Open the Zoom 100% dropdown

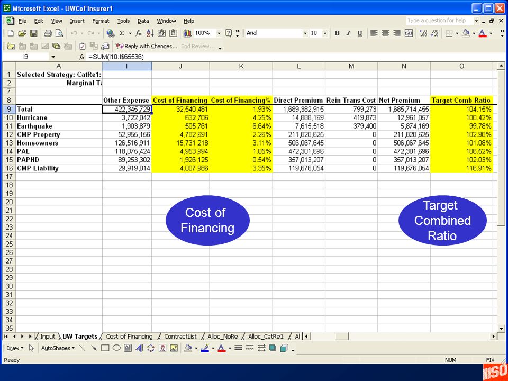click(x=219, y=33)
